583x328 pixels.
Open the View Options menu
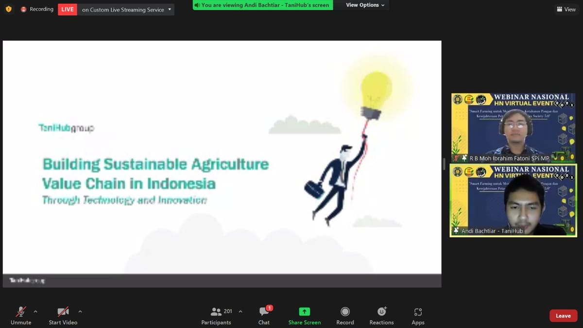click(365, 5)
